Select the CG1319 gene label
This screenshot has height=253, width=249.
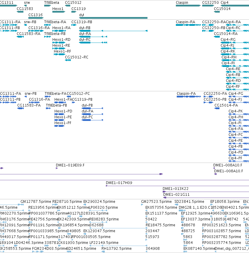tap(78, 9)
